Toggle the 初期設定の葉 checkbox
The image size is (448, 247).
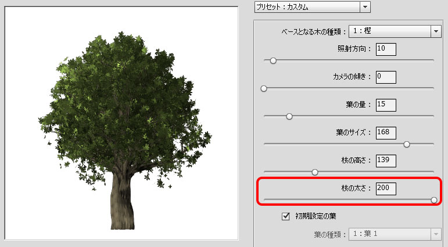tap(286, 216)
